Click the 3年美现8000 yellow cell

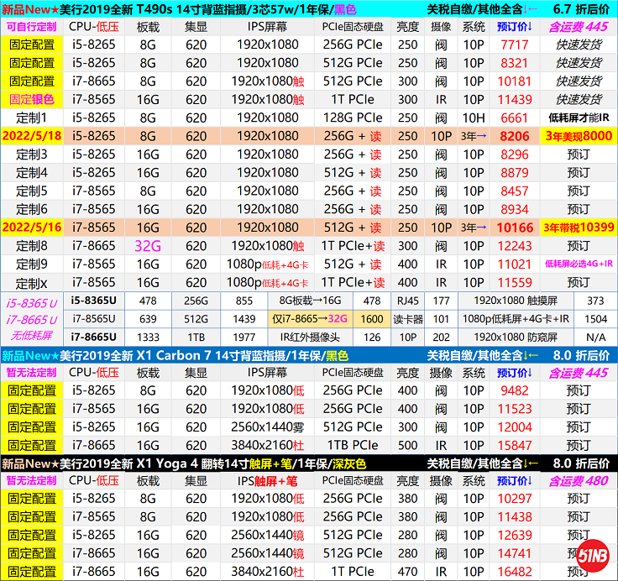(x=578, y=136)
